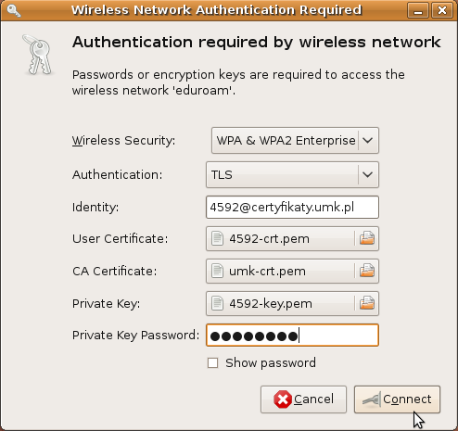Click the Cancel button
Image resolution: width=458 pixels, height=431 pixels.
(303, 399)
